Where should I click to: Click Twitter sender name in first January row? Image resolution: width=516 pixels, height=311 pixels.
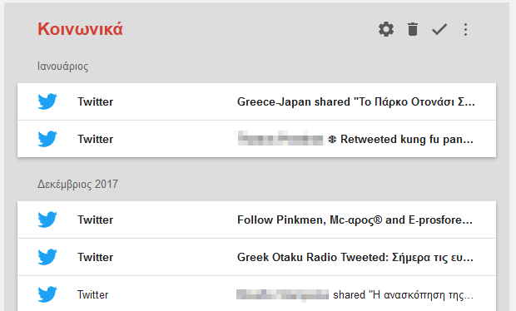click(x=96, y=101)
